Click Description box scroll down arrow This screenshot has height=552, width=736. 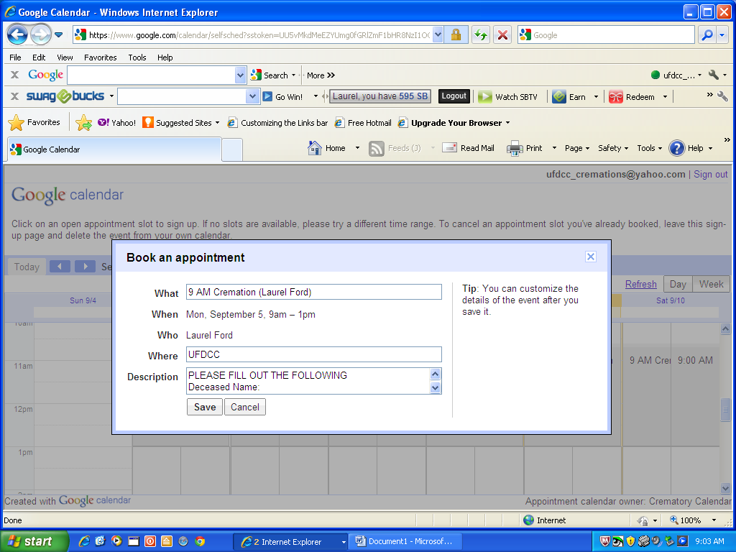435,387
